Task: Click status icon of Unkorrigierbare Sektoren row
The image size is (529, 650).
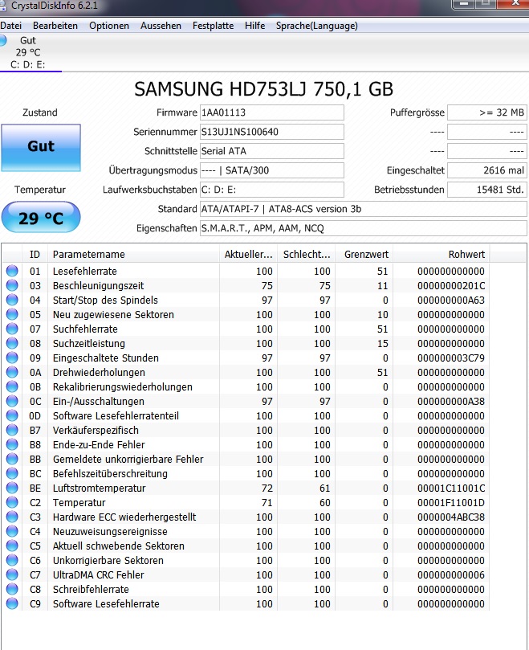Action: (12, 561)
